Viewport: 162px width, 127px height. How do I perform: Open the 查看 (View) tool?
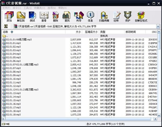(x=44, y=16)
